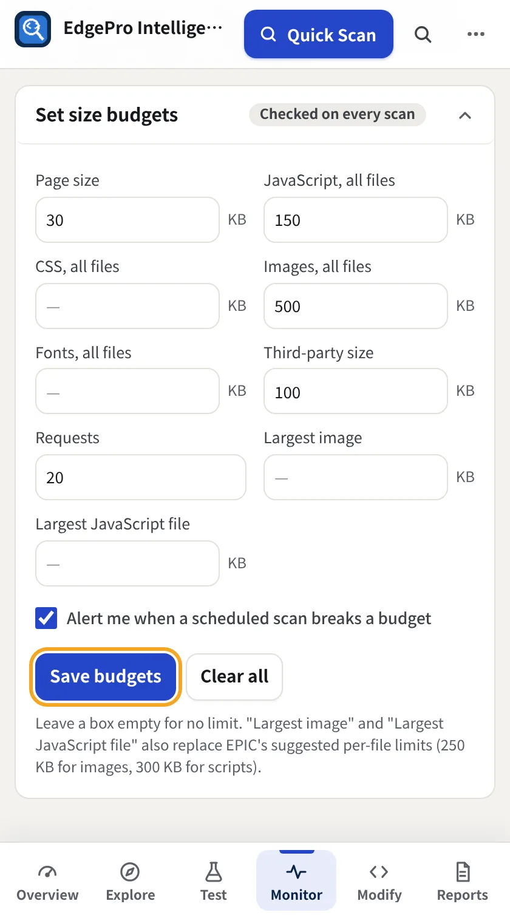This screenshot has height=918, width=510.
Task: Click the Largest image input box
Action: point(356,478)
